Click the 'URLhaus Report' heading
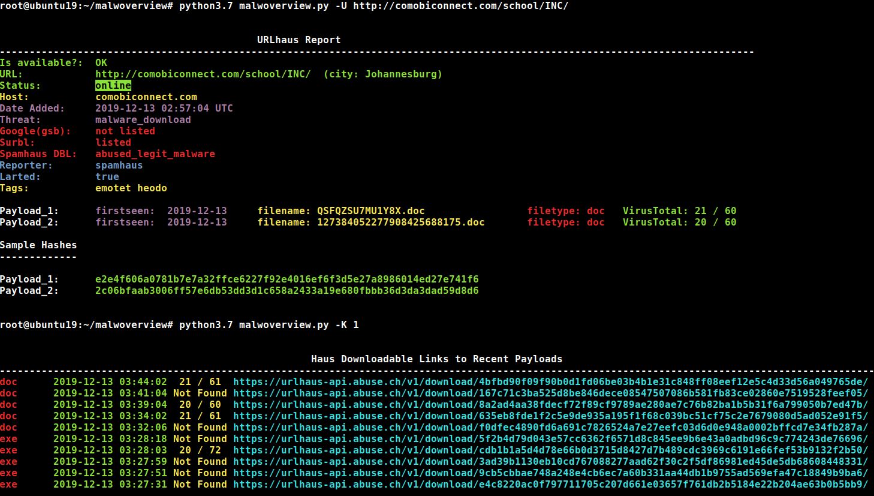This screenshot has height=496, width=874. click(299, 40)
